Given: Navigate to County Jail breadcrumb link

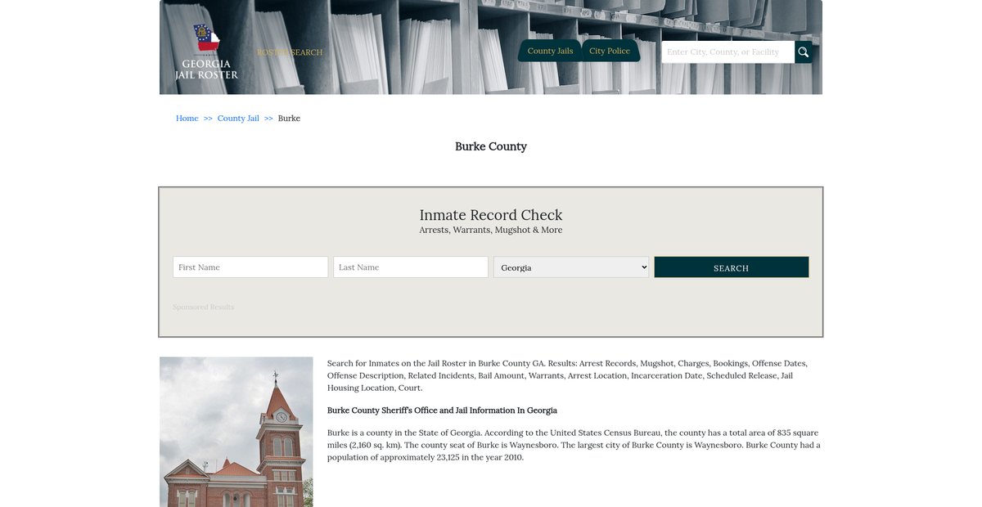Looking at the screenshot, I should pos(238,119).
